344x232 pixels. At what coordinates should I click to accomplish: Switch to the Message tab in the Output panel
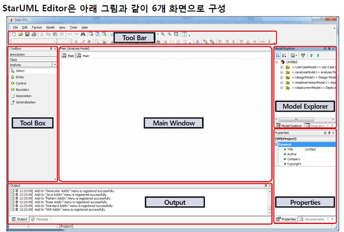40,219
